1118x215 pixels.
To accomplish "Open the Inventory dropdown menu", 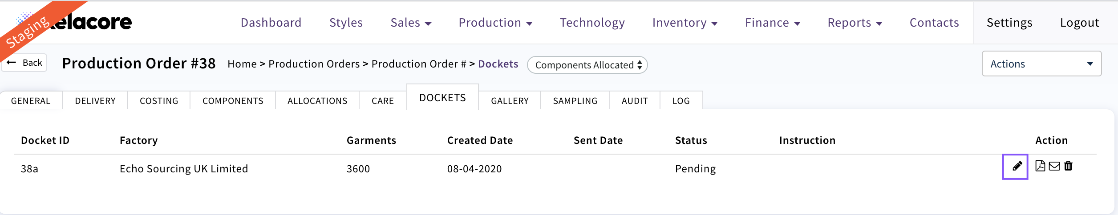I will (685, 23).
